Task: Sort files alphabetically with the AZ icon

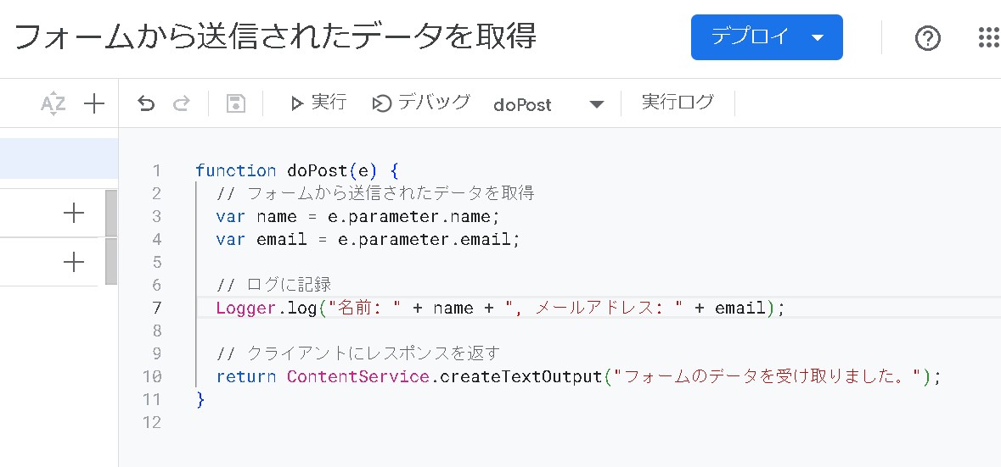Action: point(53,104)
